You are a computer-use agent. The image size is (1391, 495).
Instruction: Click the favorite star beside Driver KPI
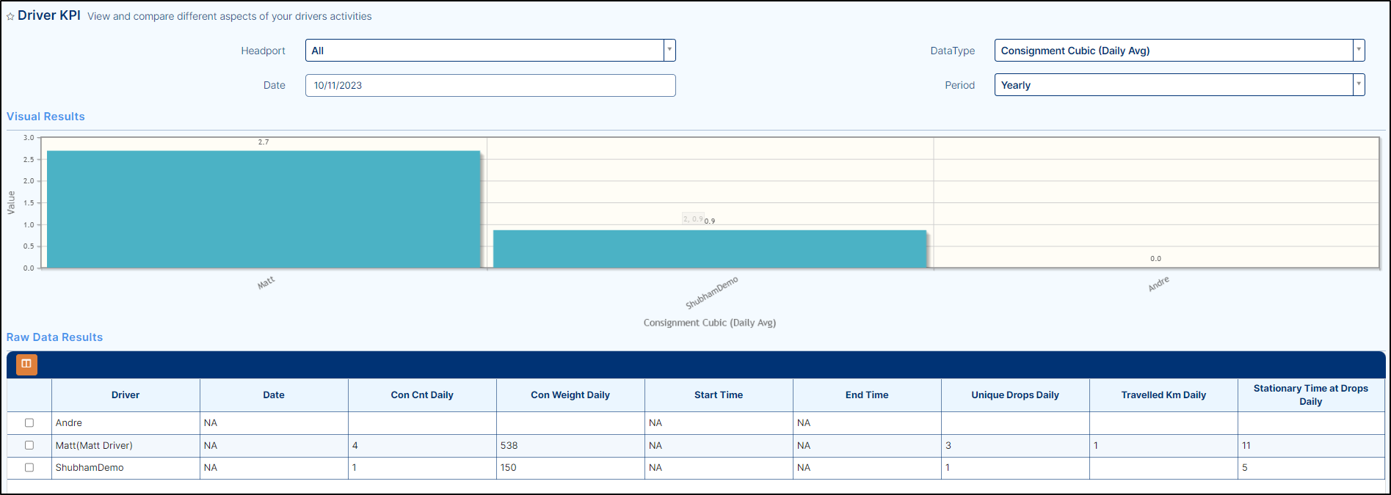tap(10, 17)
